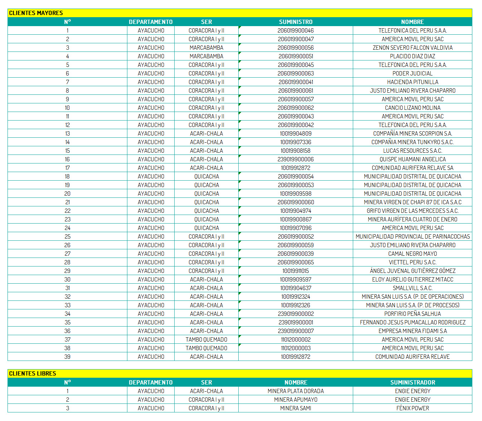Select supply number 206019900059

(296, 245)
